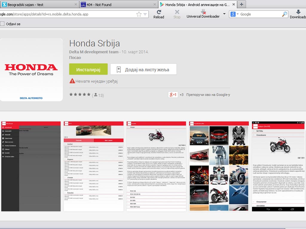Click bookmark star in address bar
306x229 pixels.
(x=139, y=14)
